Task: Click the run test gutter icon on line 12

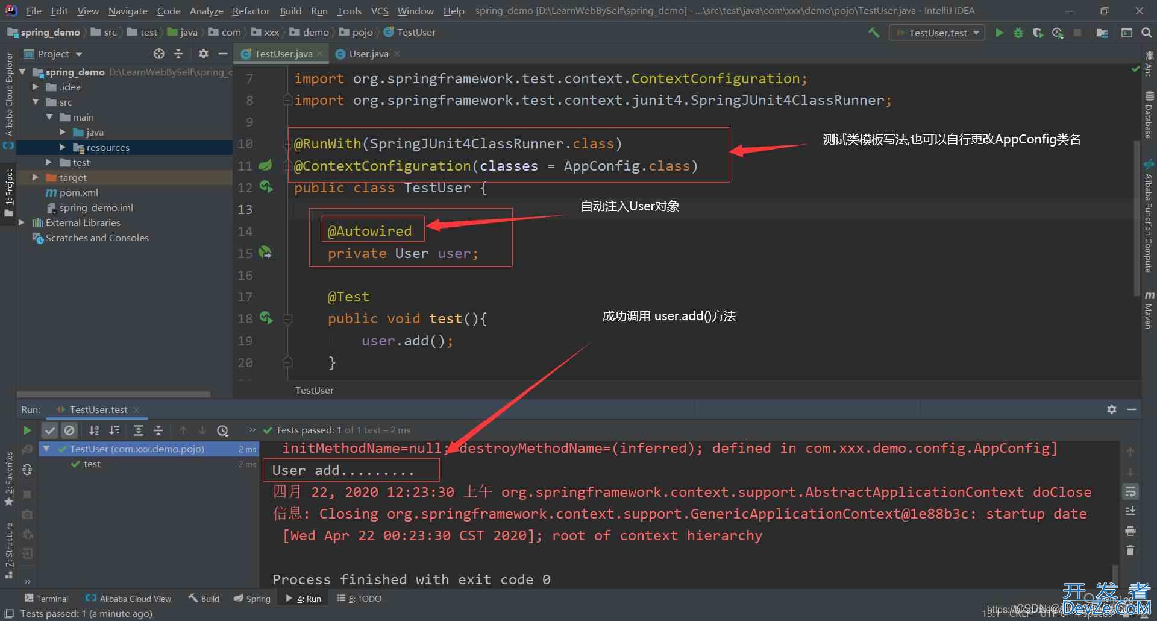Action: pos(266,187)
